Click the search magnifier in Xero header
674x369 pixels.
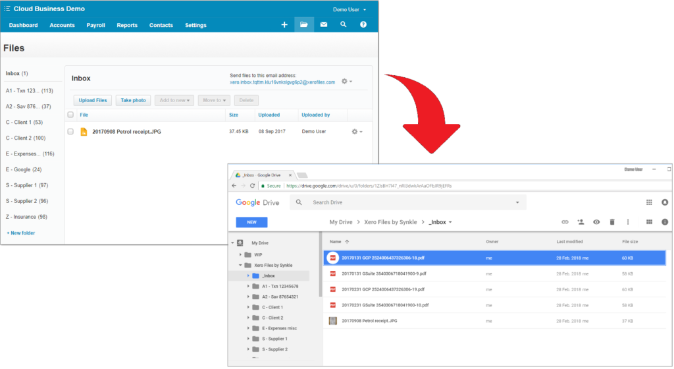[x=343, y=24]
